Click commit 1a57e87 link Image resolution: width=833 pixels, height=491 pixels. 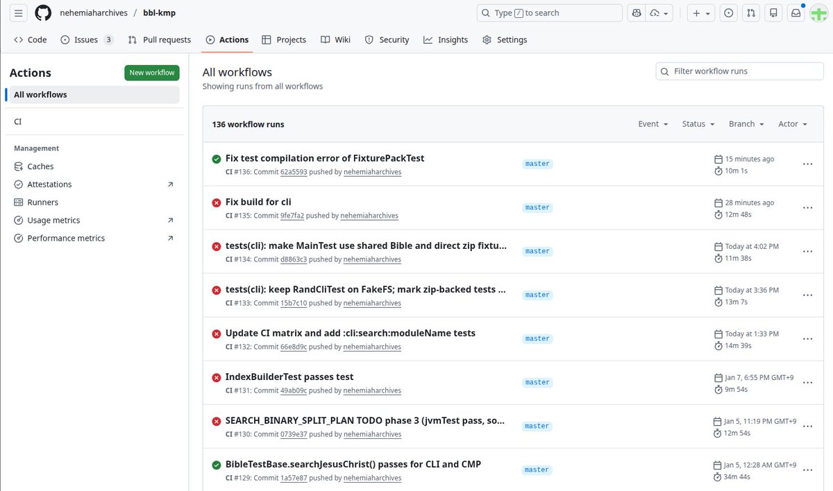pos(294,478)
